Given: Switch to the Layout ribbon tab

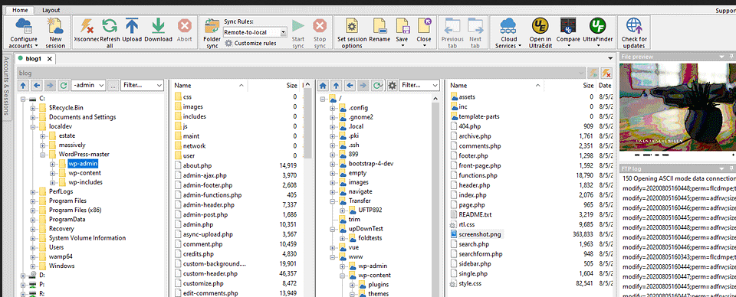Looking at the screenshot, I should click(x=51, y=10).
